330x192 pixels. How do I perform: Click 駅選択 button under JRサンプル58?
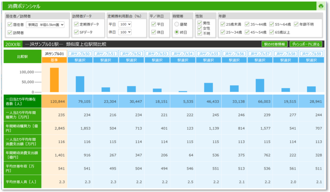pyautogui.click(x=285, y=60)
